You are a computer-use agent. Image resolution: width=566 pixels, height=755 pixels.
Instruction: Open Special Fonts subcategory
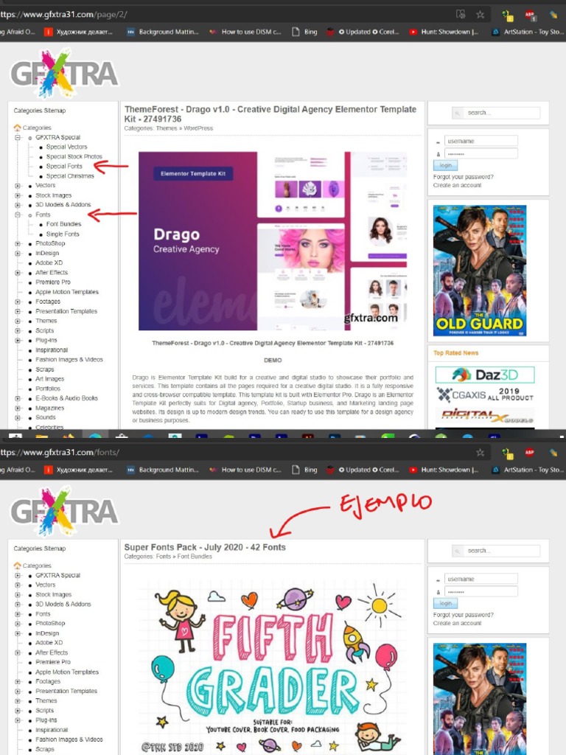65,166
